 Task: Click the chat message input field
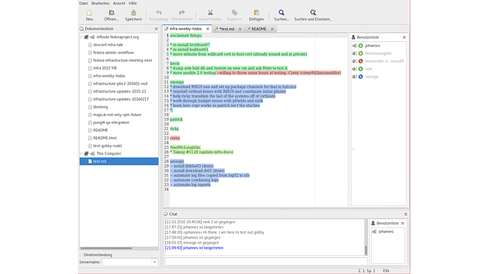coord(266,261)
